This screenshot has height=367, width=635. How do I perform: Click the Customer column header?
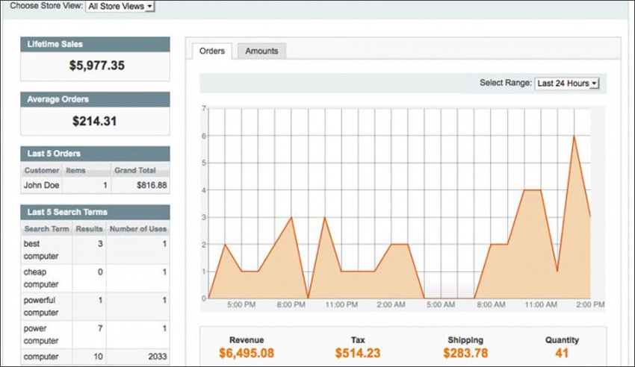tap(42, 170)
